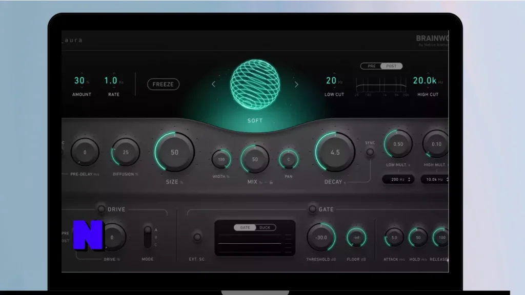Image resolution: width=525 pixels, height=295 pixels.
Task: Click the HOLD knob at 50
Action: [x=418, y=238]
